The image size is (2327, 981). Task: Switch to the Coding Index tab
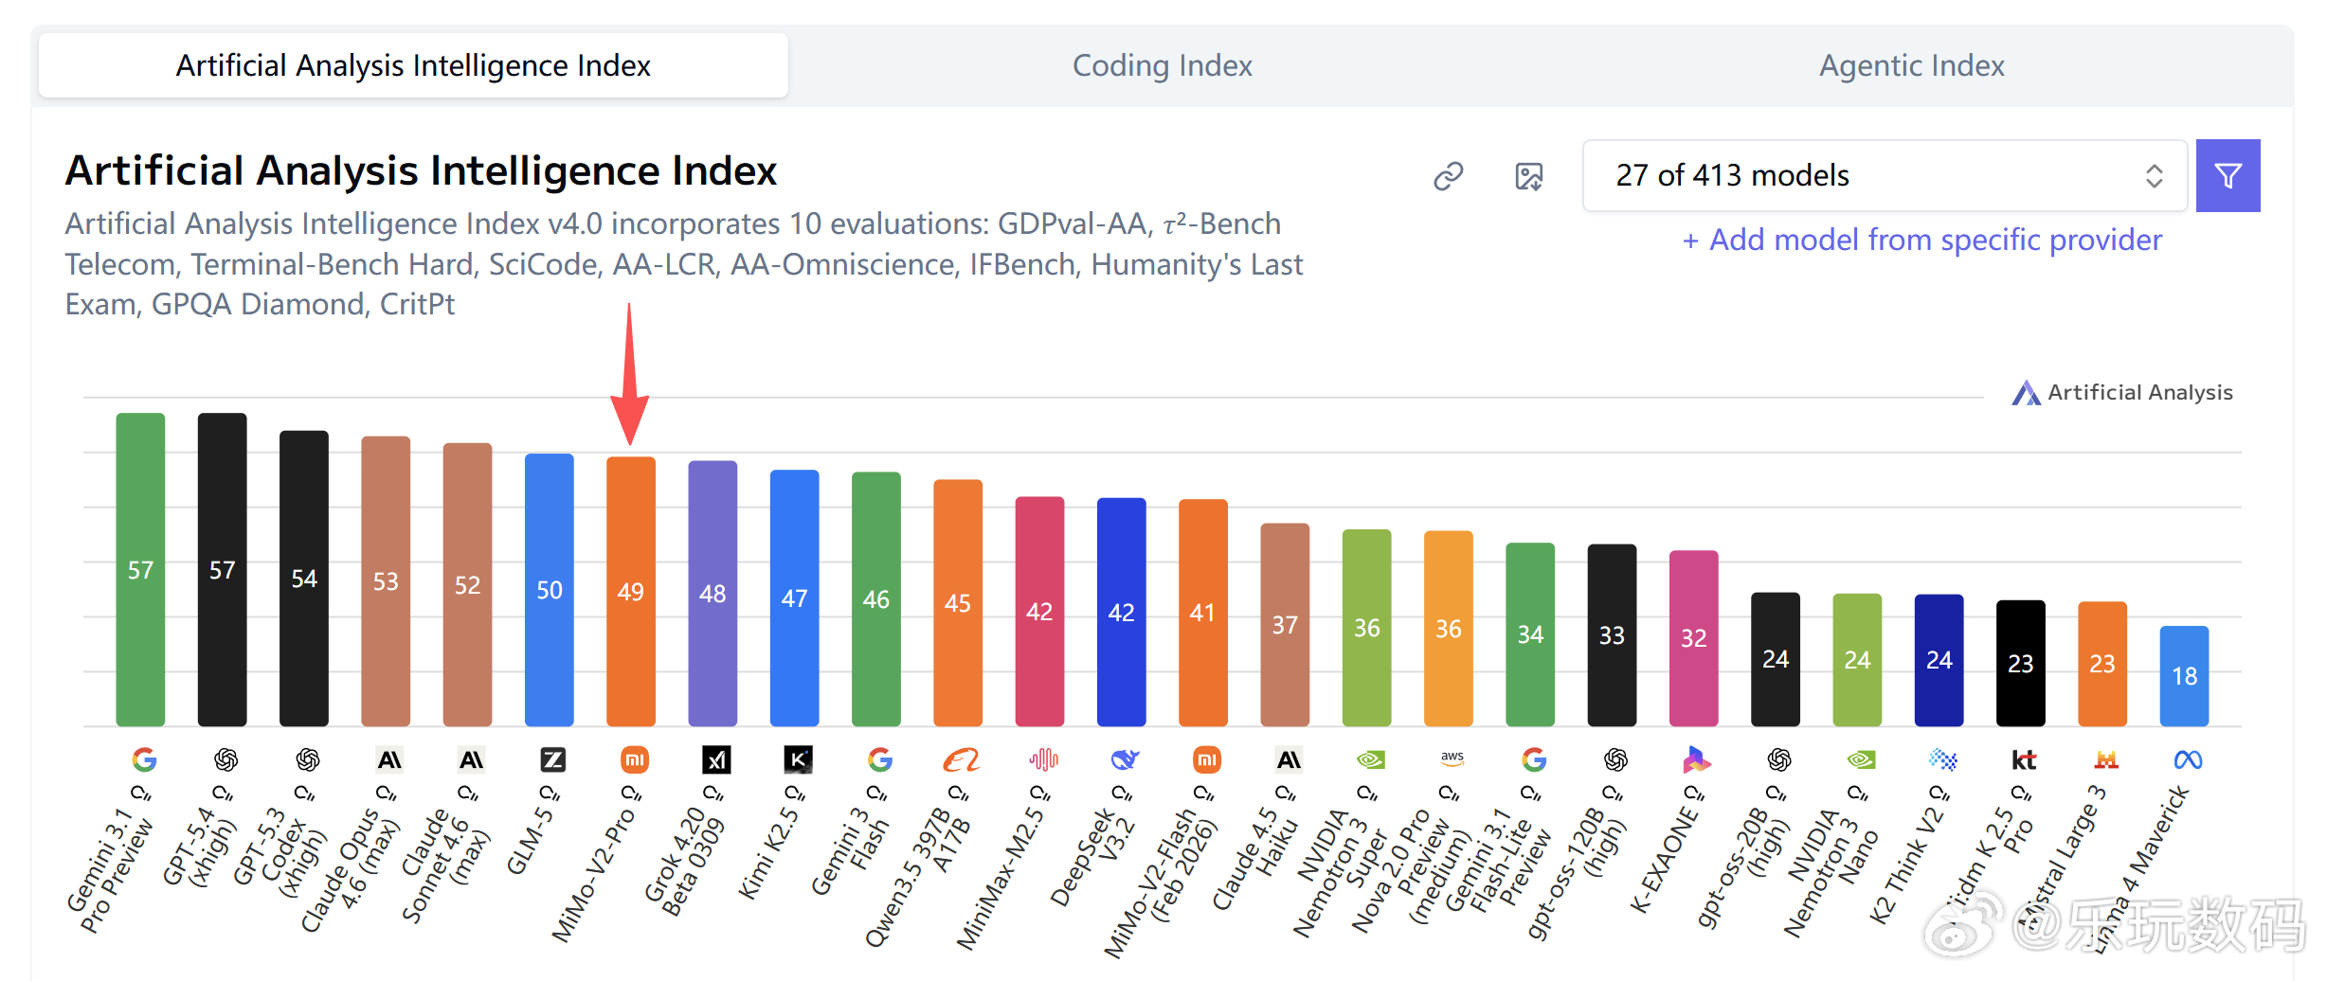(1162, 65)
